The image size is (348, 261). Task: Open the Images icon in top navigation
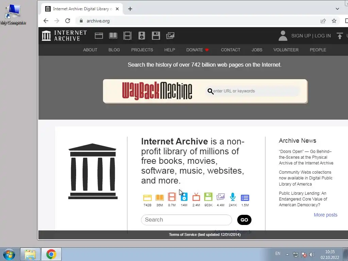(170, 36)
